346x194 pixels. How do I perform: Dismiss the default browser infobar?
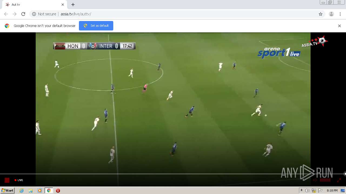point(340,26)
